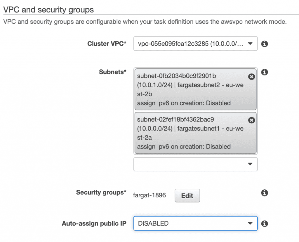Remove the fargatesubnet2 subnet with its X icon
The height and width of the screenshot is (242, 299).
coord(251,77)
